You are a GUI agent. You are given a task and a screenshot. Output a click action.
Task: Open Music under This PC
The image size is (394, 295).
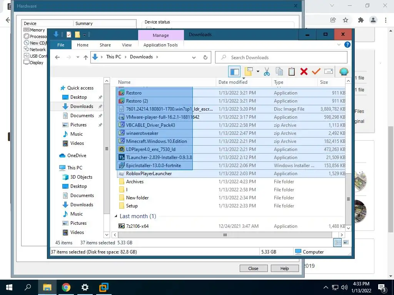point(77,214)
